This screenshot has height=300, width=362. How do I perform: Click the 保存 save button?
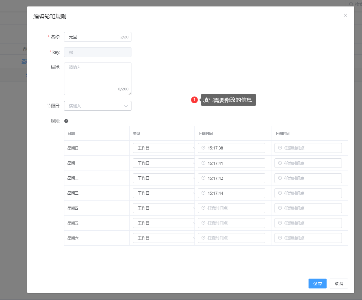pos(317,283)
